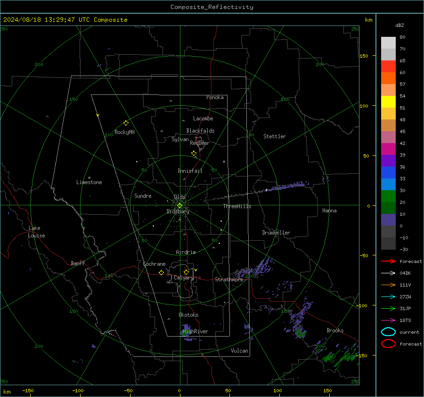
Task: Click the 36-33 dBZ blue swatch
Action: coord(388,173)
